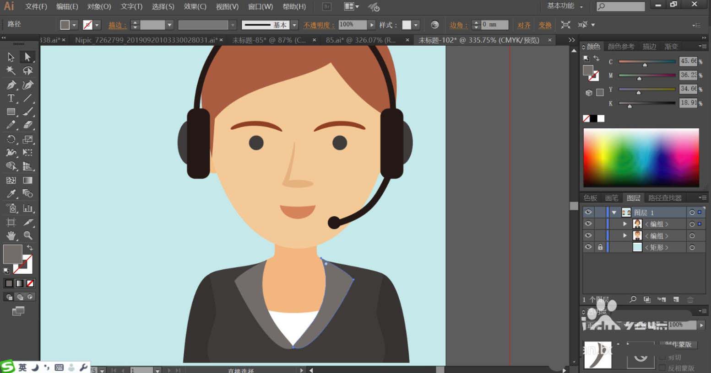
Task: Click the color spectrum picker
Action: pyautogui.click(x=641, y=157)
